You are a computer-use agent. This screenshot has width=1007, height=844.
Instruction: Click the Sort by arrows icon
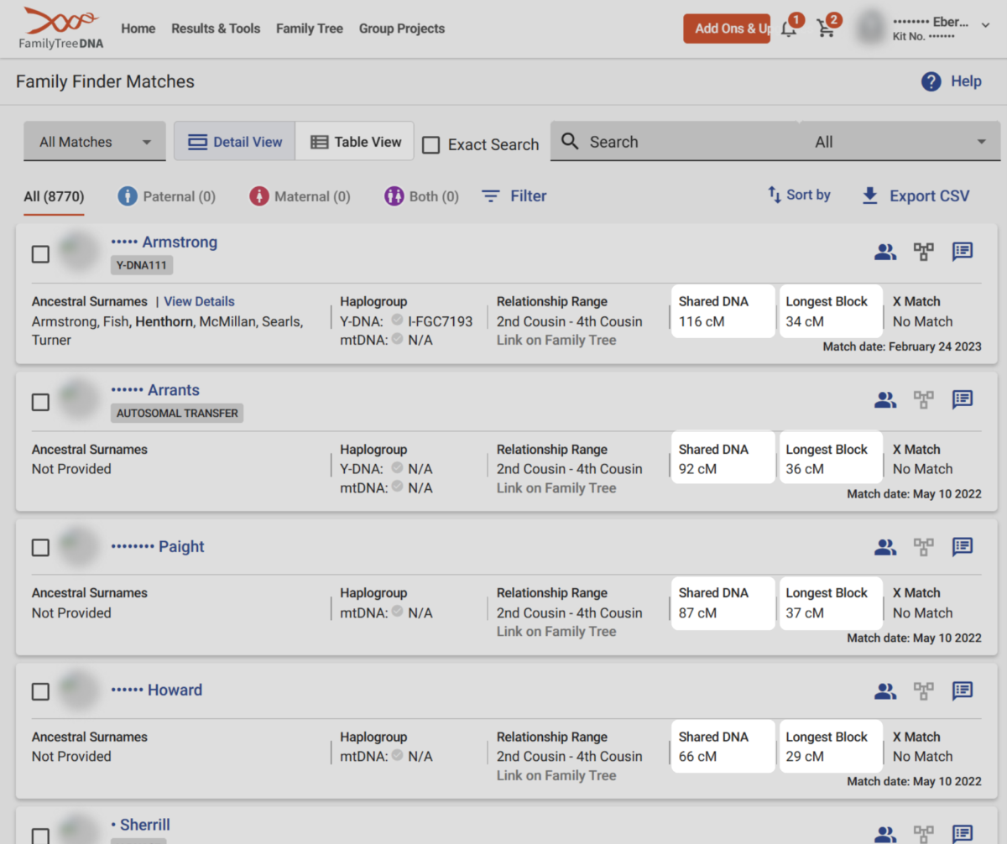pos(775,195)
